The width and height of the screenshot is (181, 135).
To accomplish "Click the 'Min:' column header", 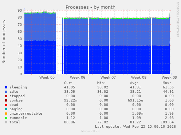I will (x=101, y=83).
